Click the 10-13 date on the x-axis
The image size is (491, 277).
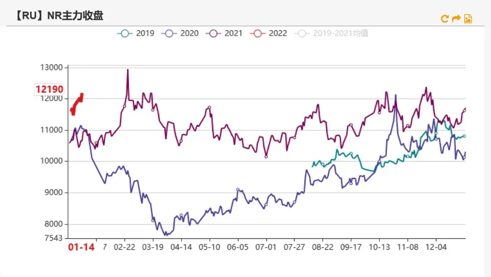(x=379, y=247)
